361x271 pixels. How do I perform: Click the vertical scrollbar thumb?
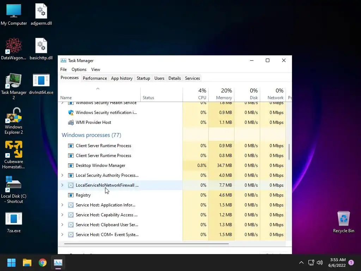click(289, 152)
